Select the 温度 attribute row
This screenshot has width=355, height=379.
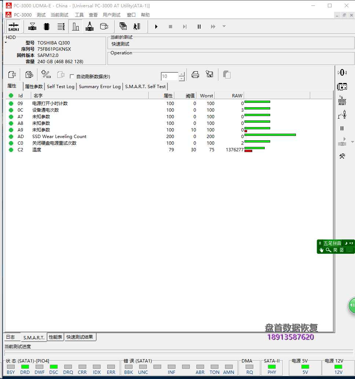[x=169, y=150]
